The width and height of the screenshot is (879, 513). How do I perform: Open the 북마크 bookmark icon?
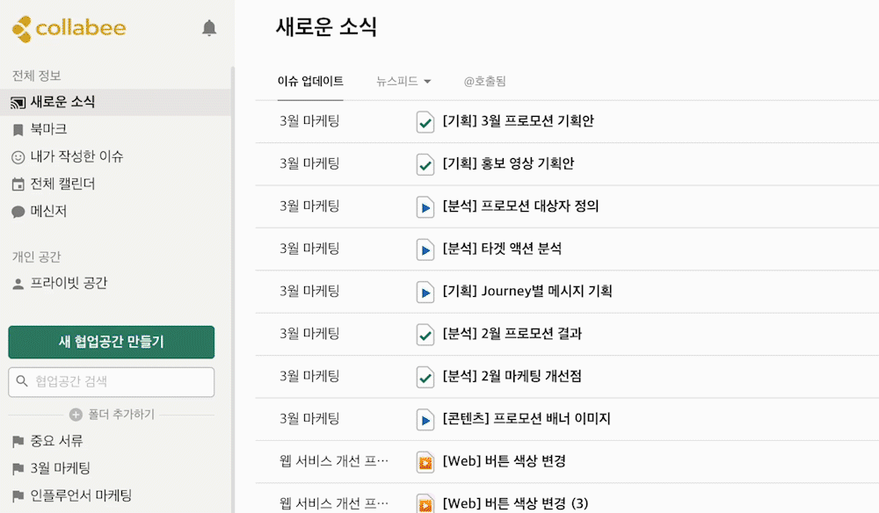18,130
